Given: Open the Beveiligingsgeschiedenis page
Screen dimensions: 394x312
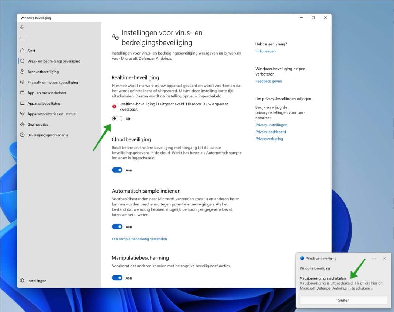Looking at the screenshot, I should (23, 135).
